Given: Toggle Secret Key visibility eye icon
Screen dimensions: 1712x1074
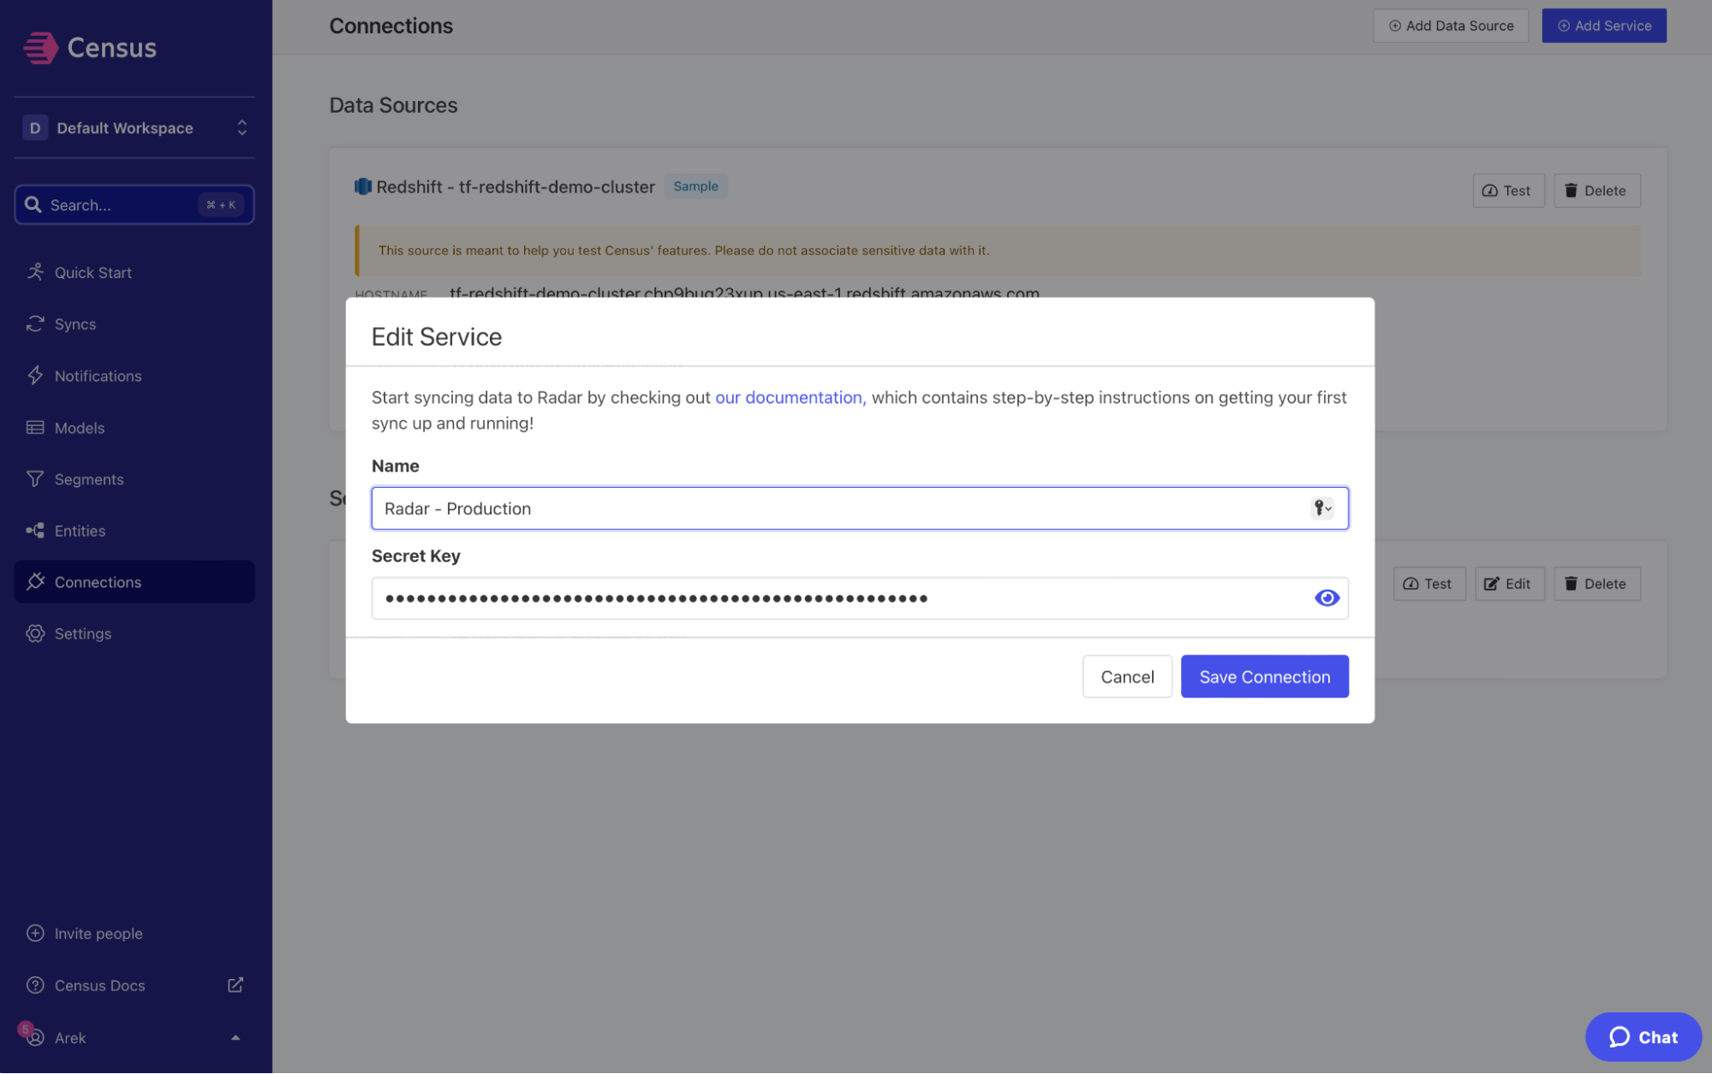Looking at the screenshot, I should click(1327, 597).
